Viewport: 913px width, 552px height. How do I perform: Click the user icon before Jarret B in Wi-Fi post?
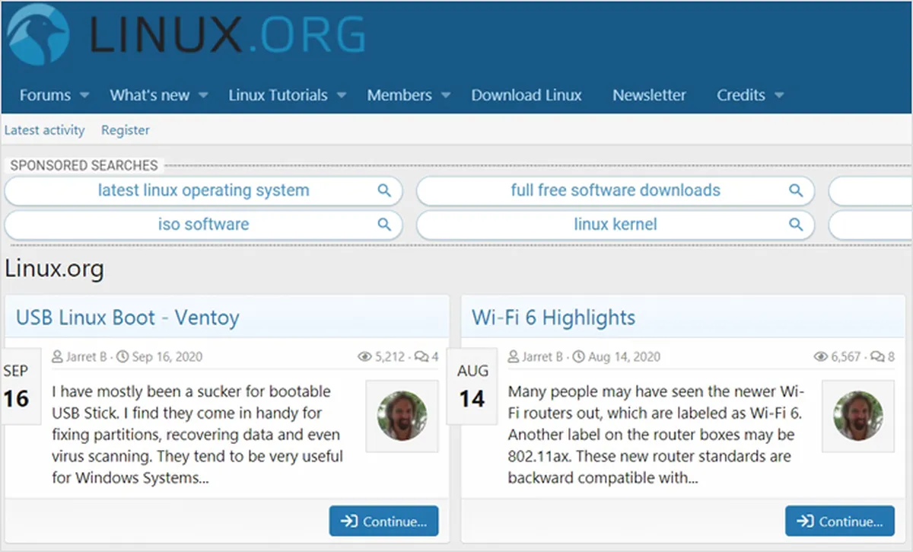coord(514,356)
